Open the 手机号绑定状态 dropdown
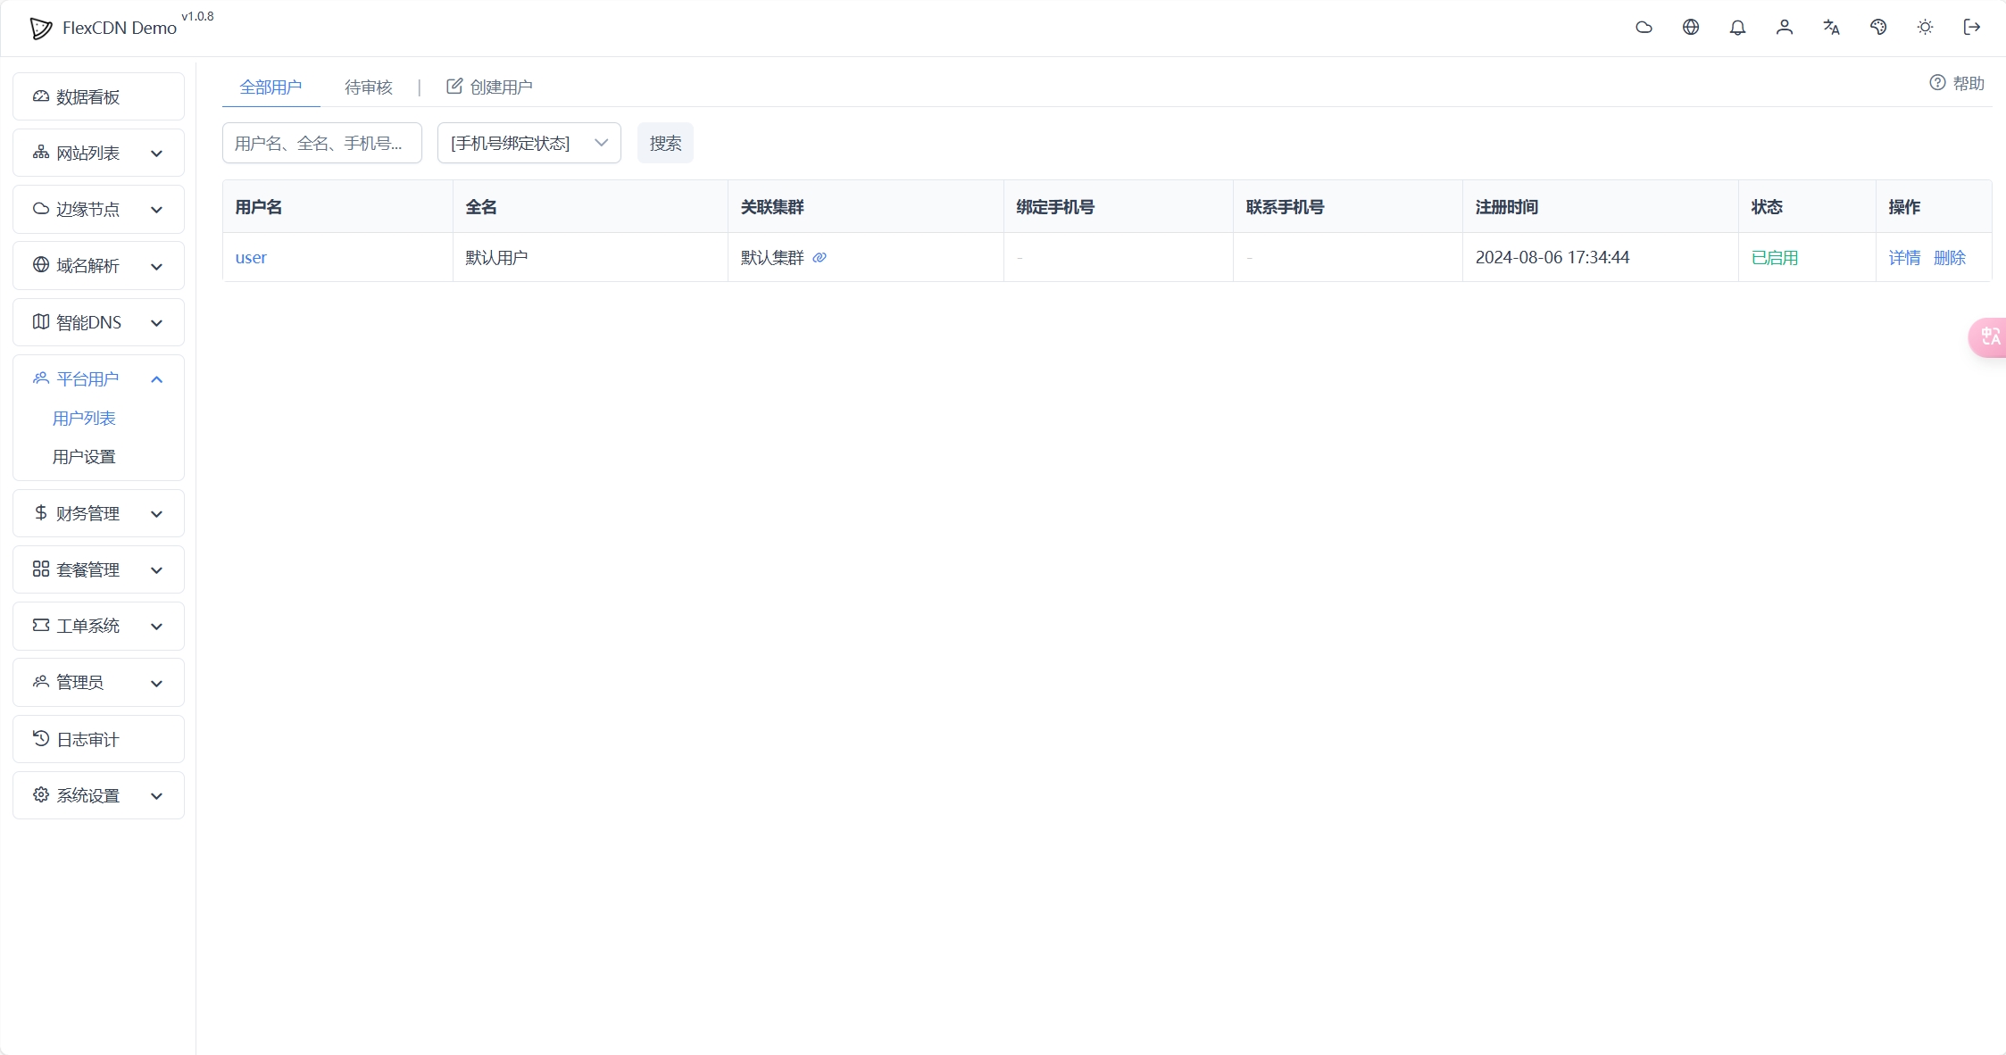This screenshot has width=2006, height=1055. click(529, 143)
